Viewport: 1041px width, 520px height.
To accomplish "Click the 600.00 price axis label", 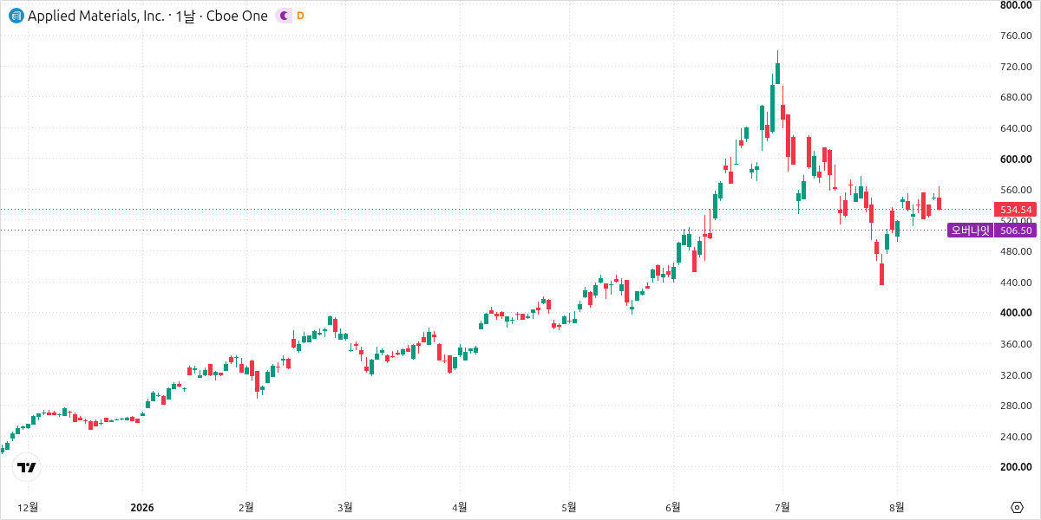I will 1015,159.
